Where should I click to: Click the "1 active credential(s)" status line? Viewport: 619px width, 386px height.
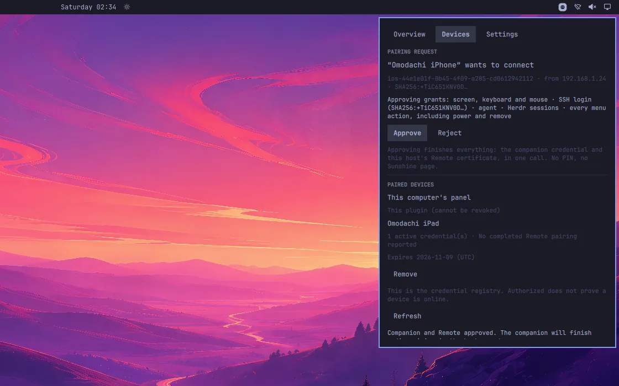click(x=482, y=240)
